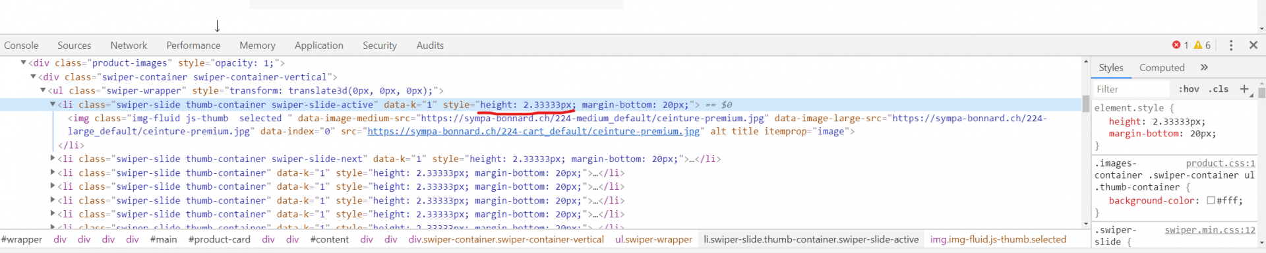Open the Security tab
Image resolution: width=1266 pixels, height=253 pixels.
(x=380, y=45)
